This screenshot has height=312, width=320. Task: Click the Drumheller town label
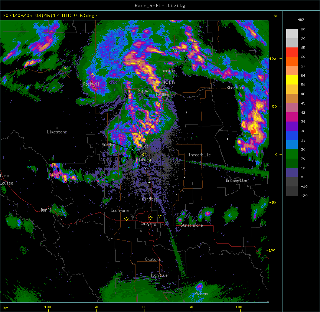pos(237,180)
